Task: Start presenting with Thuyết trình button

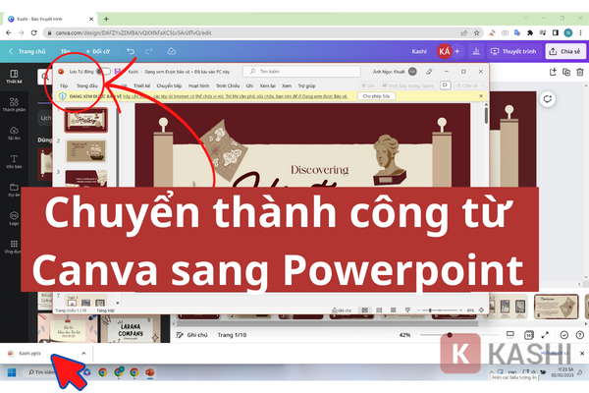Action: click(x=513, y=51)
